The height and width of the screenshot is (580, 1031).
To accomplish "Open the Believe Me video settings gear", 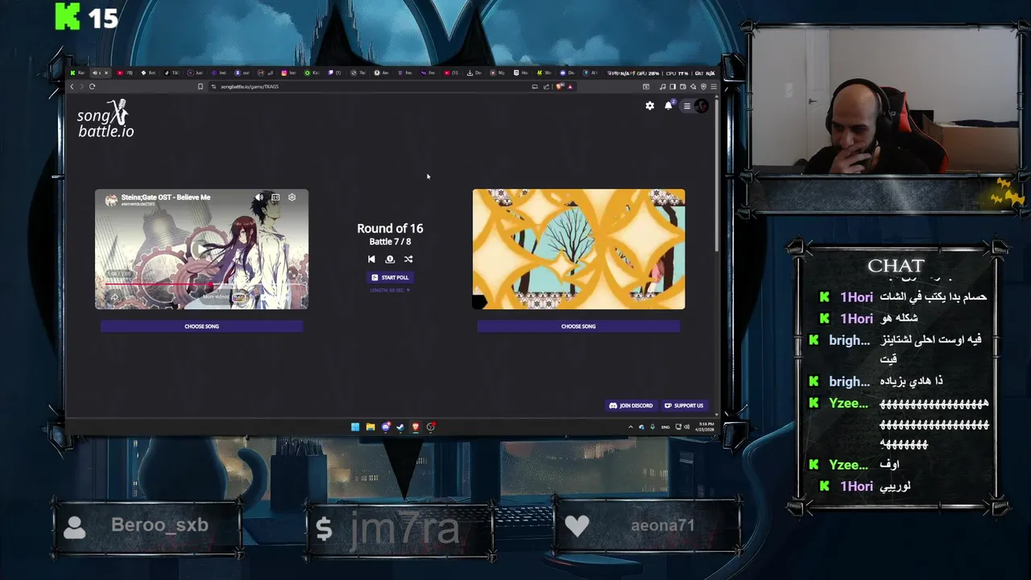I will [292, 197].
